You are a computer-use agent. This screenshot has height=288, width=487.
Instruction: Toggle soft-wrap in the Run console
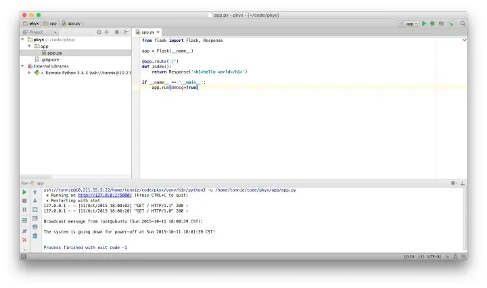(x=35, y=210)
